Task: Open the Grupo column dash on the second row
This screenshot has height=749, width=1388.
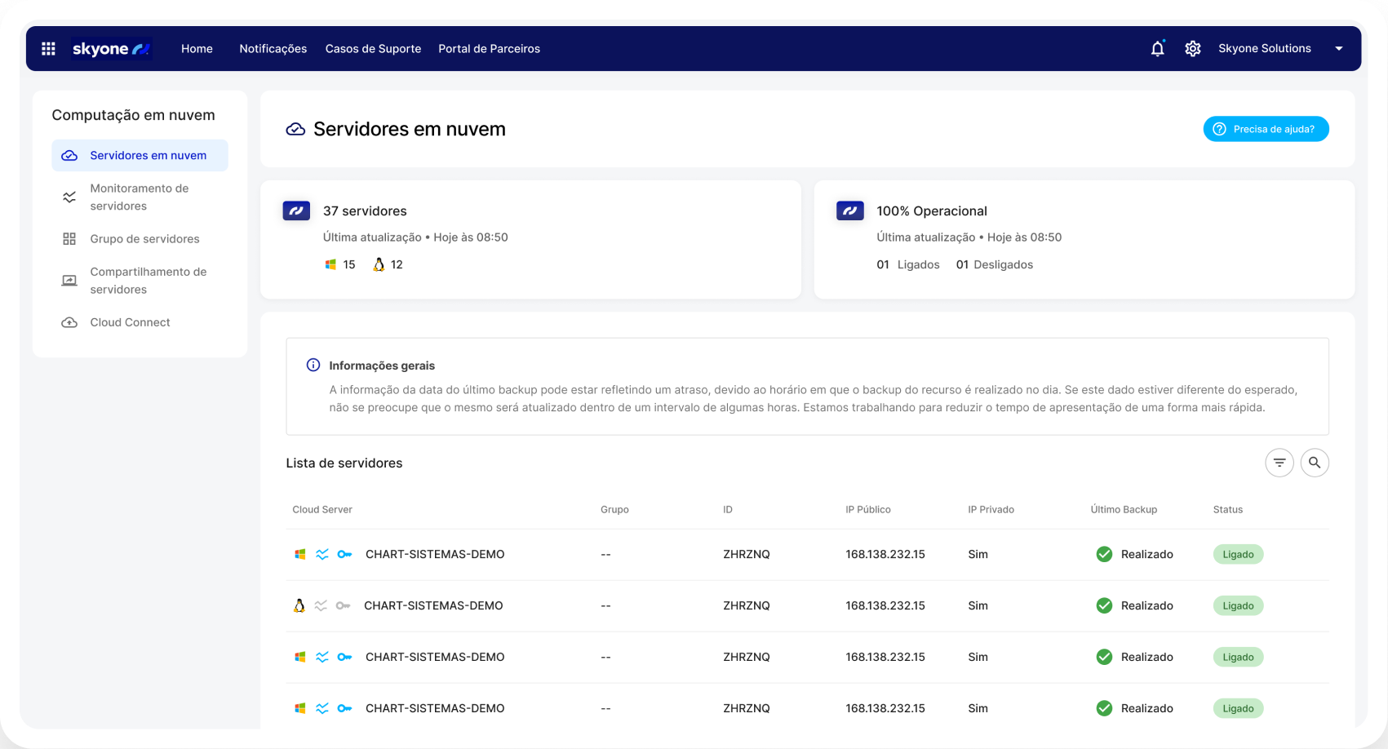Action: point(605,605)
